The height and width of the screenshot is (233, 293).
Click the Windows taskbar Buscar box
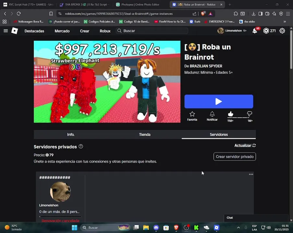click(105, 227)
